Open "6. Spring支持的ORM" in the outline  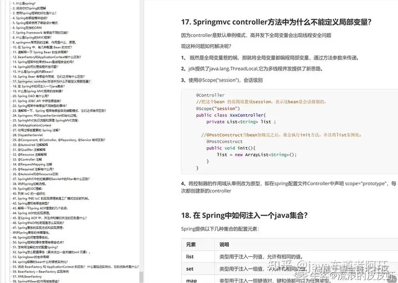click(x=27, y=28)
